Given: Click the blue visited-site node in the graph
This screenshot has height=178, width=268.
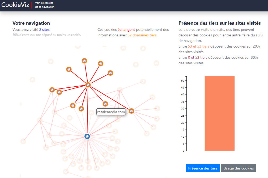Looking at the screenshot, I should pyautogui.click(x=87, y=136).
